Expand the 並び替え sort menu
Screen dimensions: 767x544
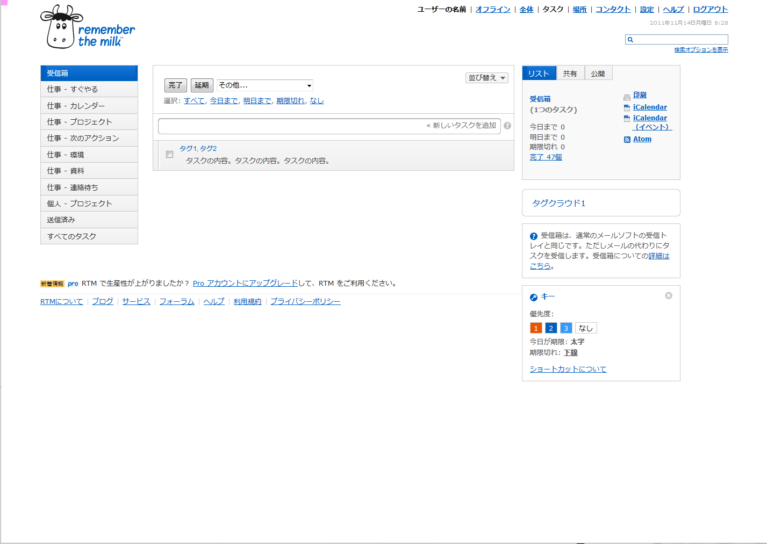pyautogui.click(x=487, y=78)
